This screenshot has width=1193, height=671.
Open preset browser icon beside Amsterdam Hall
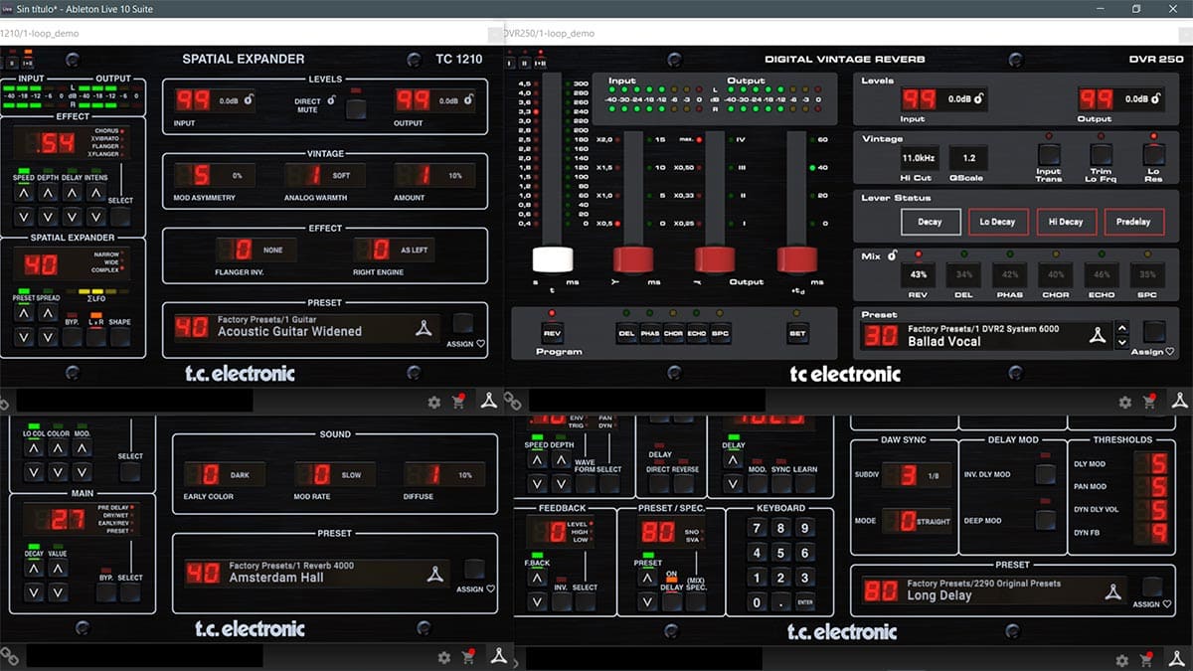tap(434, 574)
